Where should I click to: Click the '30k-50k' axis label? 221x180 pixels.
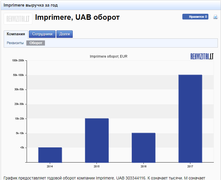point(19,89)
